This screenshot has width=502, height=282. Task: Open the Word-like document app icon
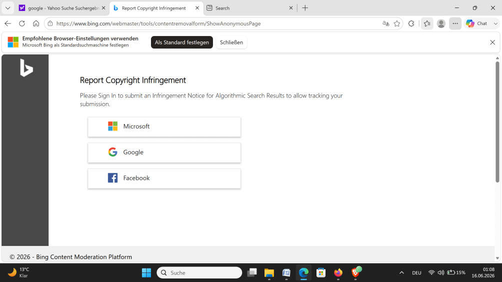pyautogui.click(x=286, y=272)
